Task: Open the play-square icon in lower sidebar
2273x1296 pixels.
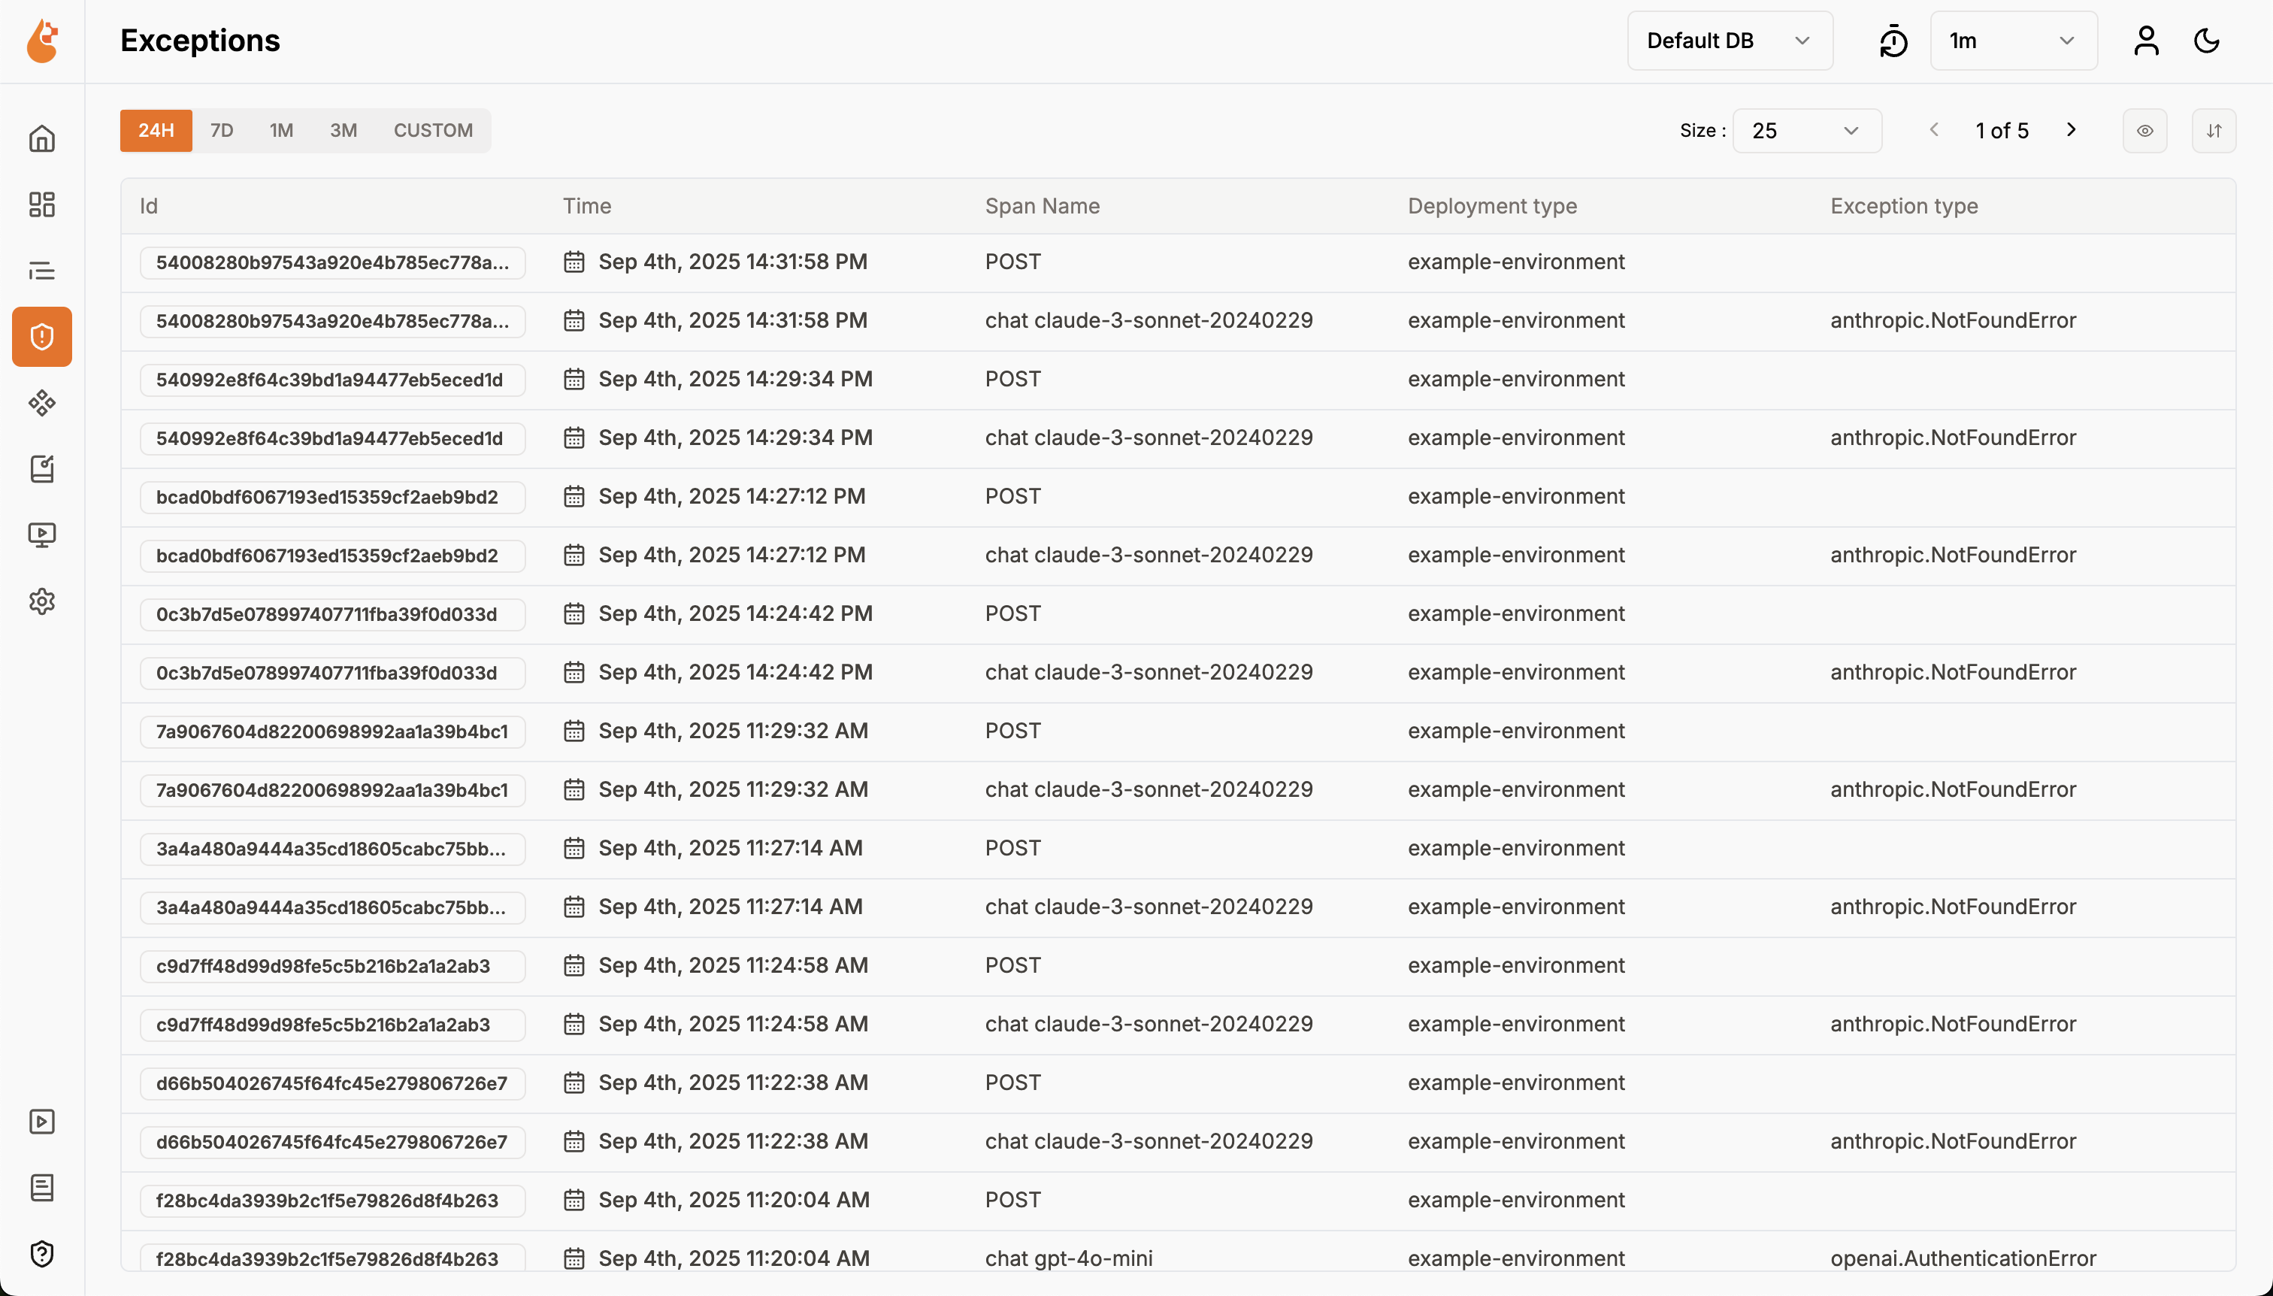Action: (x=42, y=1122)
